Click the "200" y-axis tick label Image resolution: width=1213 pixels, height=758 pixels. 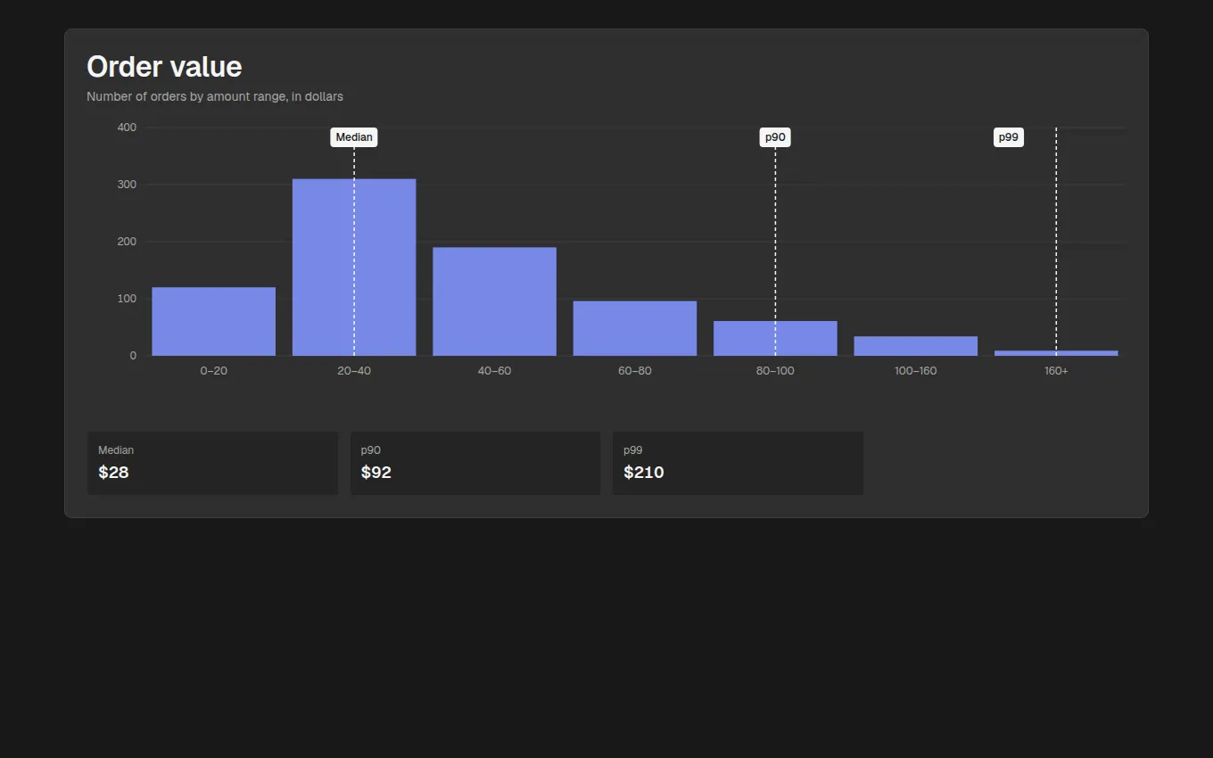click(x=127, y=242)
